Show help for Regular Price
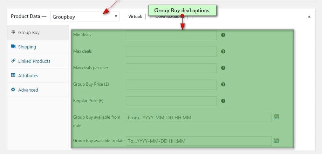The height and width of the screenshot is (160, 322). [223, 101]
